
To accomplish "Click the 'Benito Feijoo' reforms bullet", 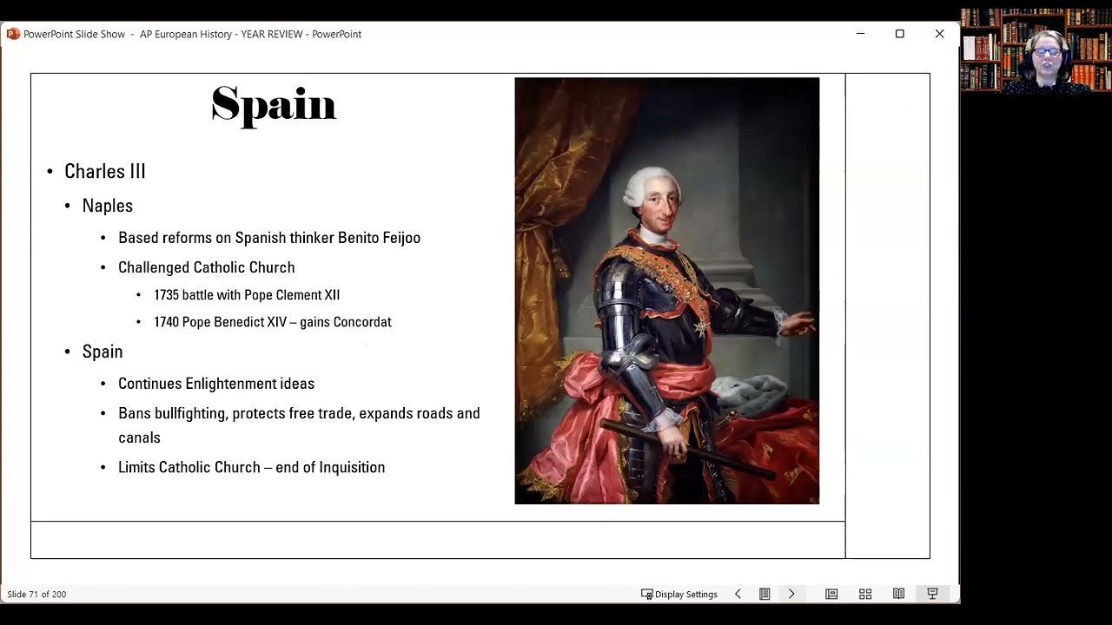I will point(269,238).
